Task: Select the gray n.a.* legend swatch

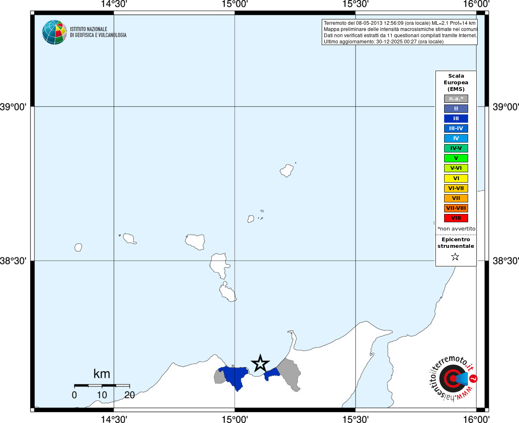Action: [x=456, y=99]
